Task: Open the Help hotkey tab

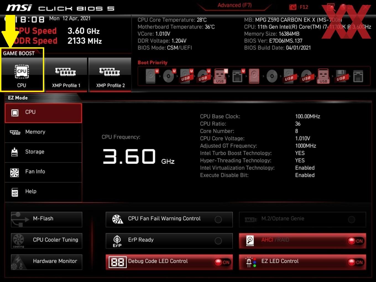Action: point(43,192)
